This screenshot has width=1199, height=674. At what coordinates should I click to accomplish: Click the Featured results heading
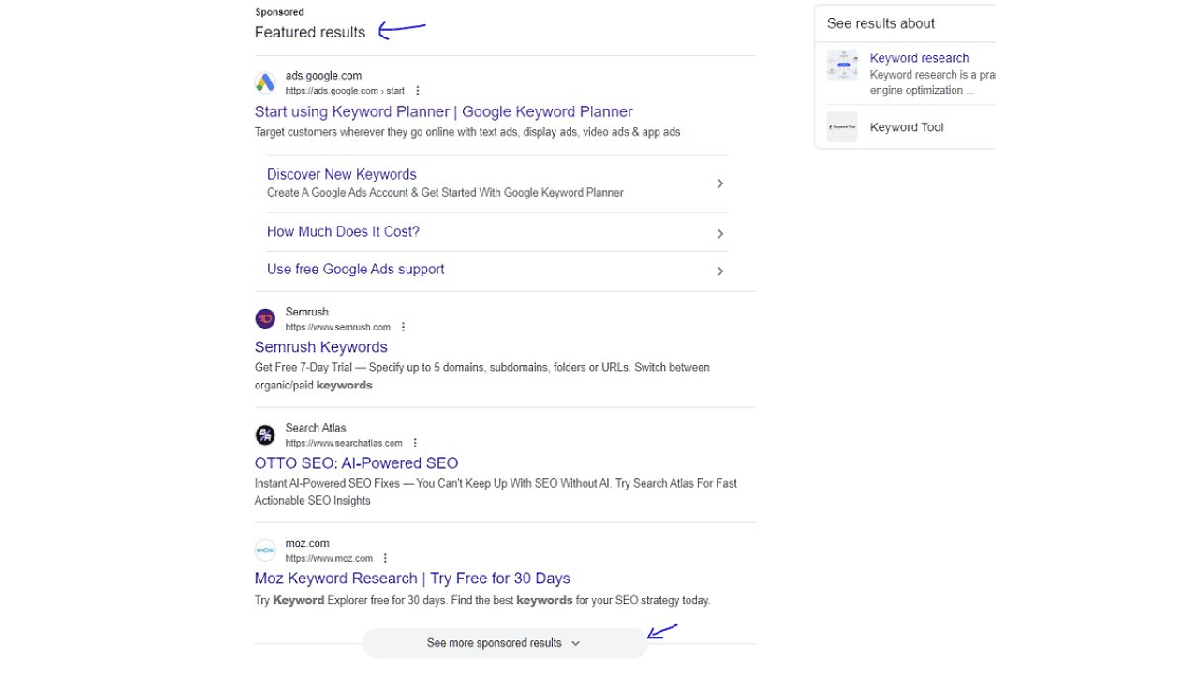(310, 32)
